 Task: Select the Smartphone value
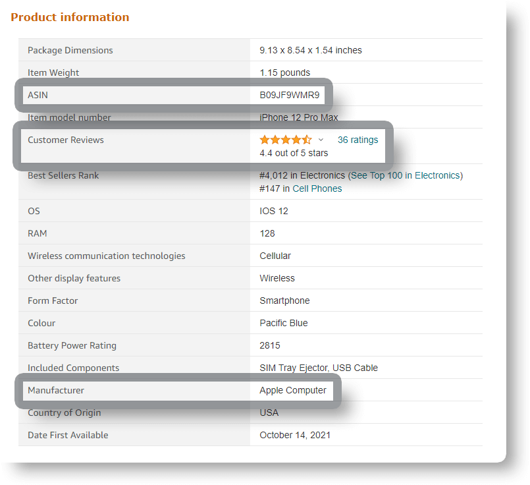[x=284, y=300]
